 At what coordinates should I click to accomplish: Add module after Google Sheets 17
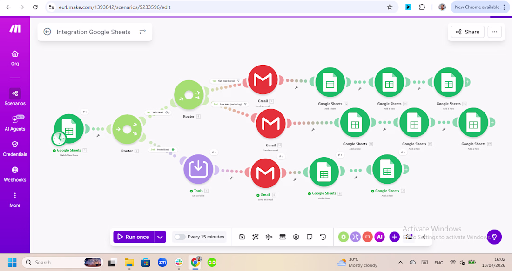click(492, 123)
